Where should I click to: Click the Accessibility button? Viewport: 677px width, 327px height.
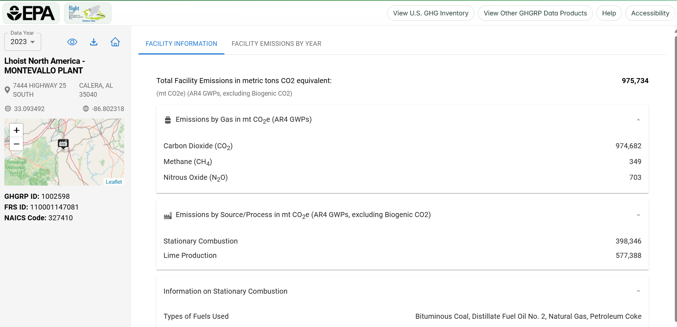[650, 13]
